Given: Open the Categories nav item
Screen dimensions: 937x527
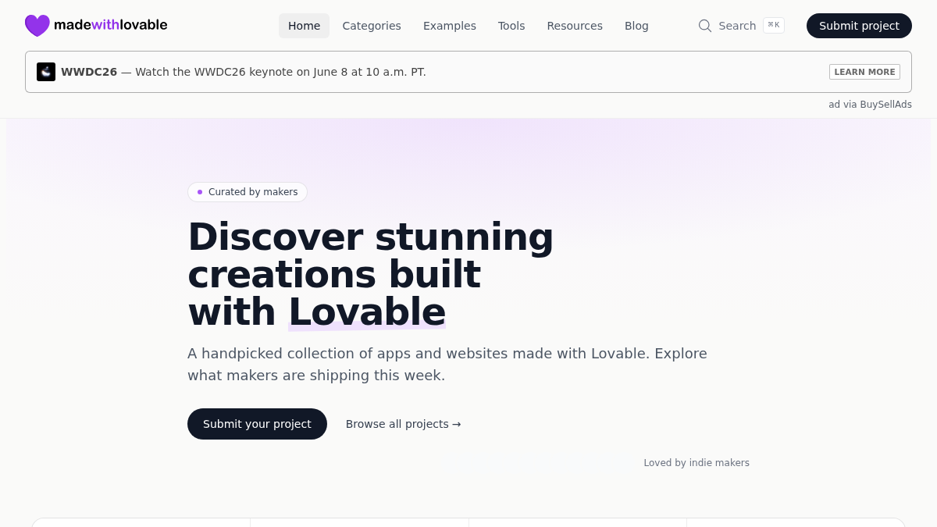Looking at the screenshot, I should (372, 26).
